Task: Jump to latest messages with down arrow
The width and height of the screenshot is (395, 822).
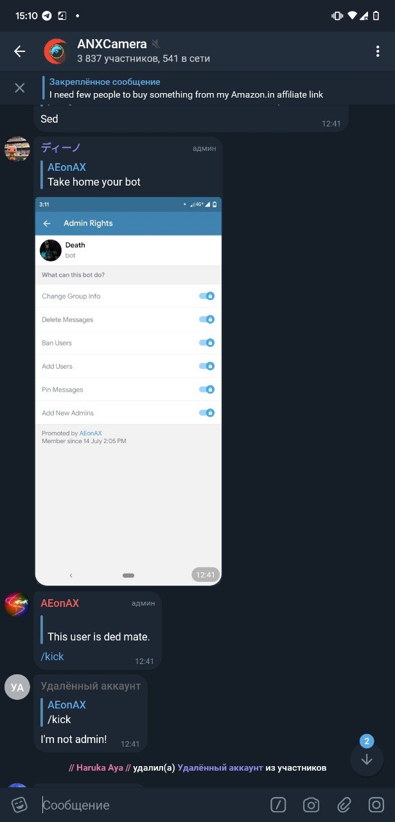Action: pos(367,759)
